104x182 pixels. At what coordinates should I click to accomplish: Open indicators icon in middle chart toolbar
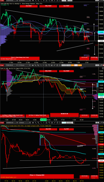pos(55,65)
